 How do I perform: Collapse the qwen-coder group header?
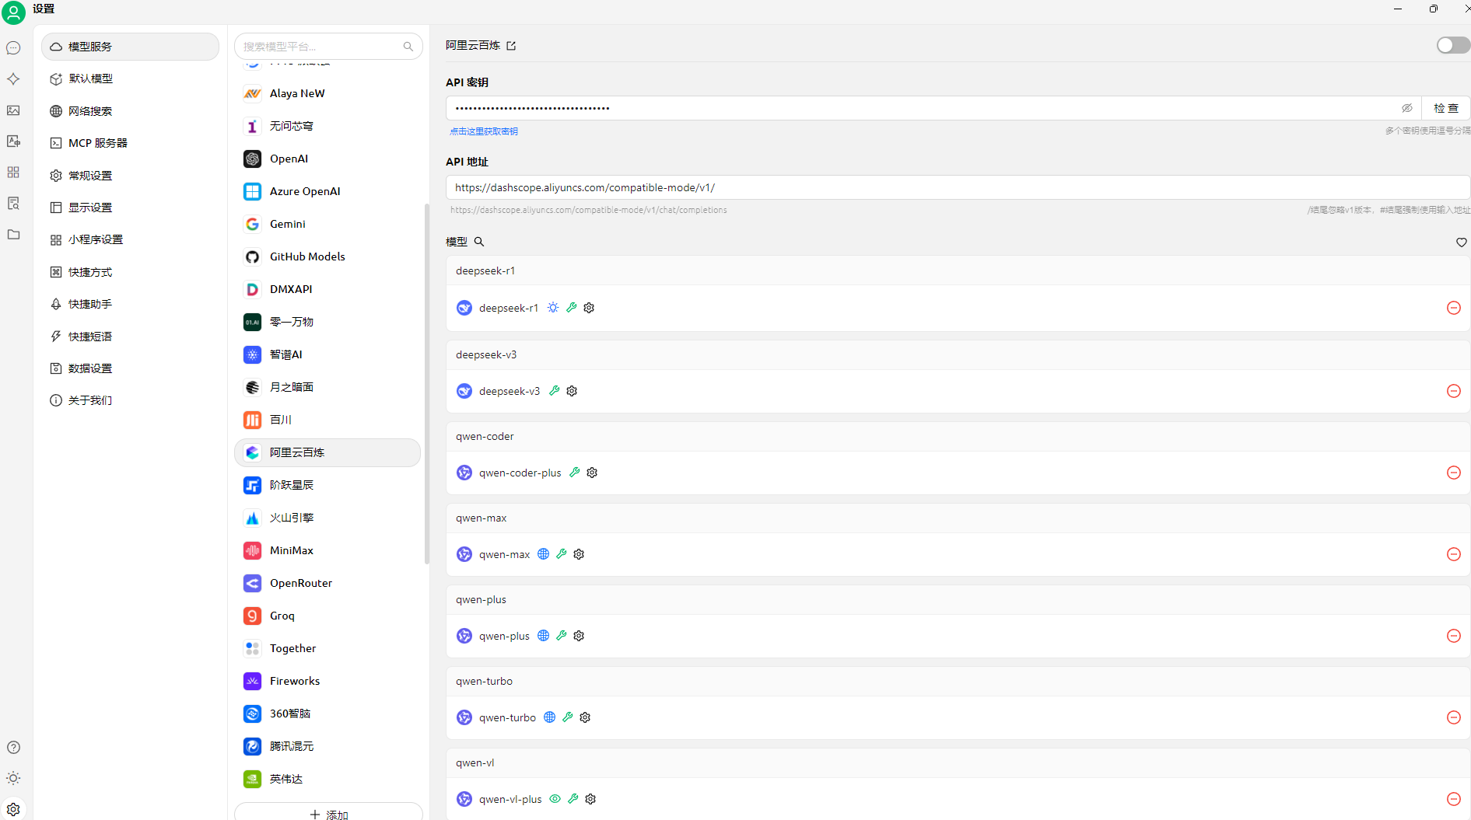point(958,436)
